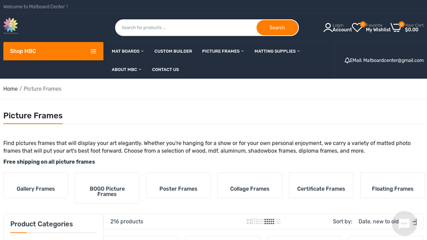The height and width of the screenshot is (240, 427).
Task: Open the shopping cart icon
Action: [396, 28]
